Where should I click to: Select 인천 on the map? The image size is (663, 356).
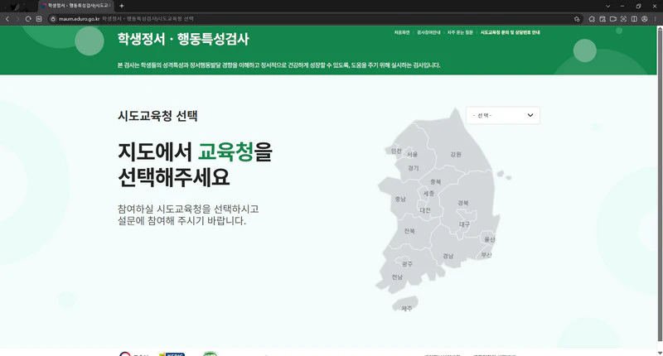point(396,151)
